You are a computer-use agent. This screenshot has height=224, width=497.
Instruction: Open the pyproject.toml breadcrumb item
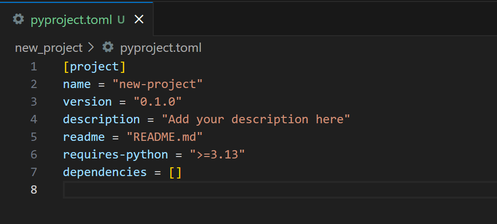coord(161,48)
